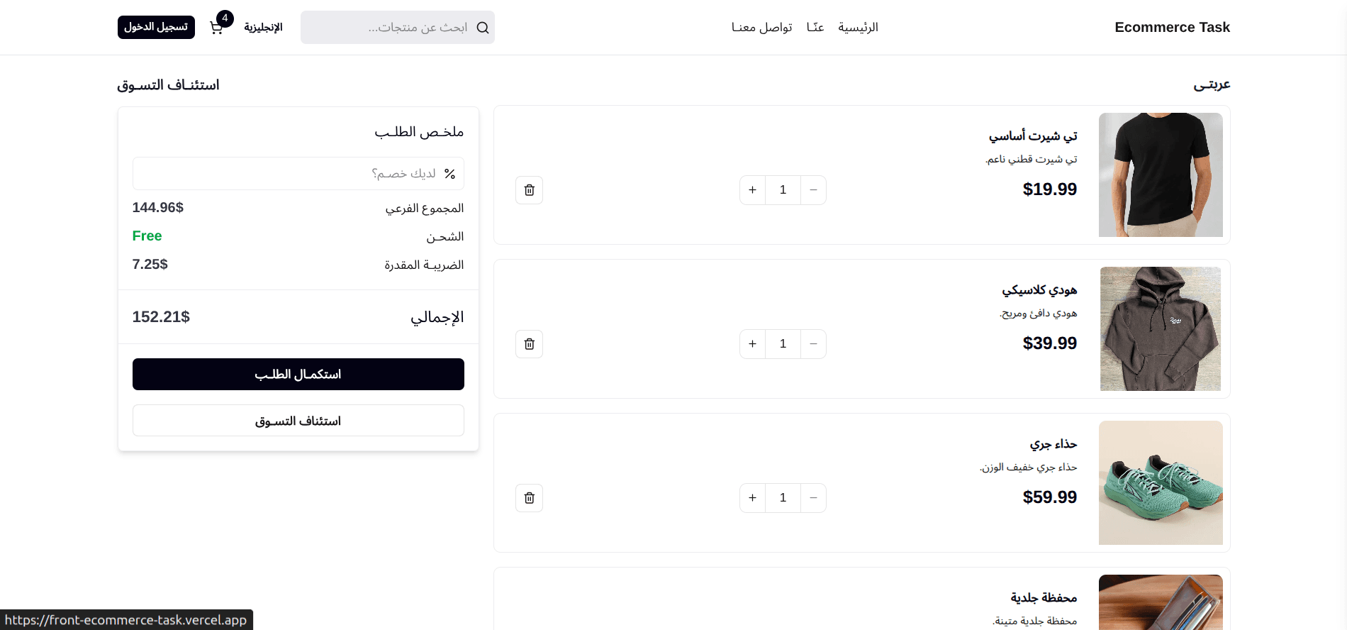Image resolution: width=1347 pixels, height=630 pixels.
Task: Open the green running shoes thumbnail
Action: pyautogui.click(x=1161, y=482)
